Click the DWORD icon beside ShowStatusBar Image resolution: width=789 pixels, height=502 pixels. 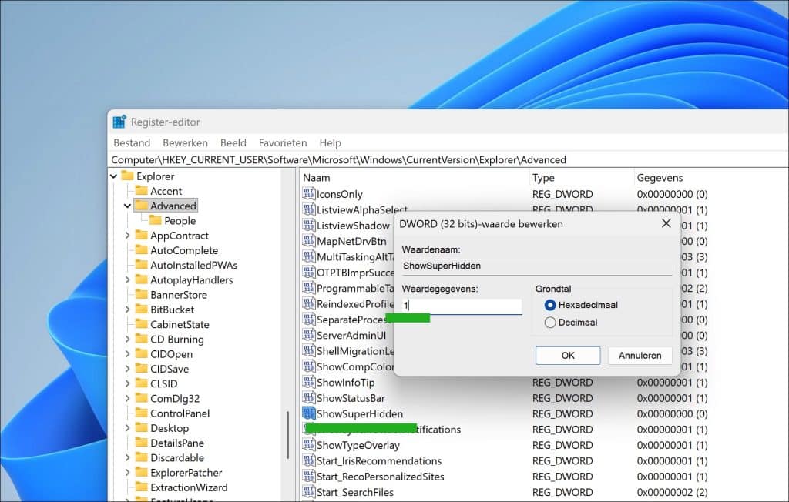click(x=308, y=398)
